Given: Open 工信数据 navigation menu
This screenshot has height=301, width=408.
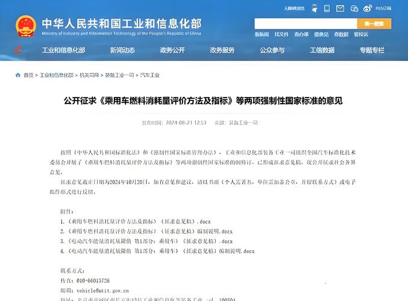Looking at the screenshot, I should pyautogui.click(x=322, y=50).
